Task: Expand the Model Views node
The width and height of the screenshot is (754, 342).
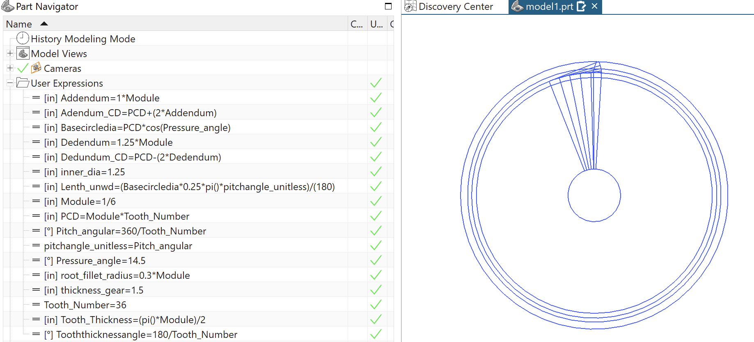Action: pyautogui.click(x=10, y=53)
